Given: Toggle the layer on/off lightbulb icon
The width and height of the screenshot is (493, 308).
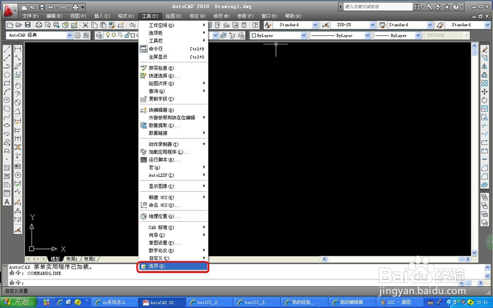Looking at the screenshot, I should click(108, 35).
